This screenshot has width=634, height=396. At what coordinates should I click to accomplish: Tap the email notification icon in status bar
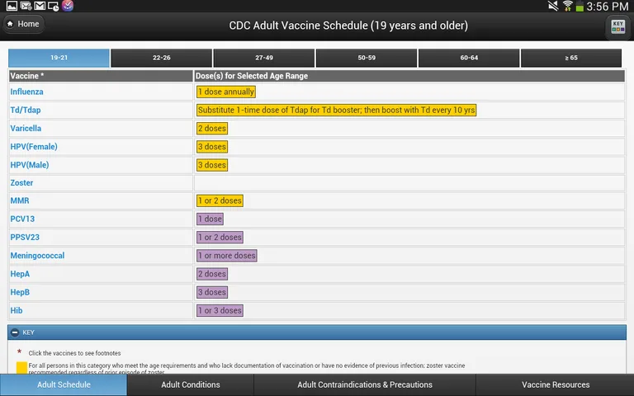click(x=26, y=6)
